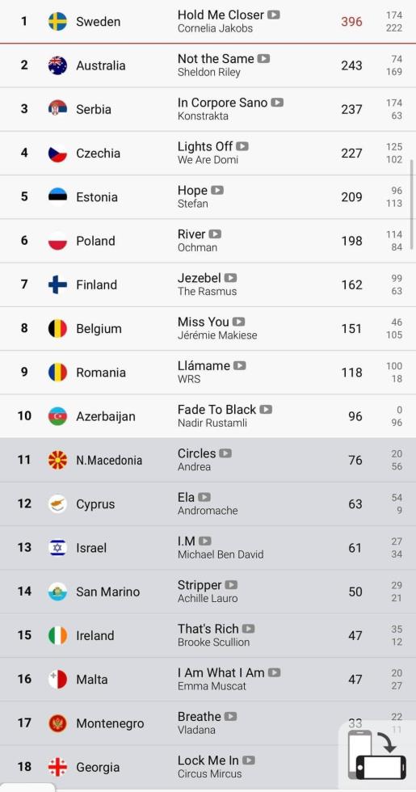This screenshot has width=416, height=792.
Task: Click the page scrollbar on the right edge
Action: (x=413, y=196)
